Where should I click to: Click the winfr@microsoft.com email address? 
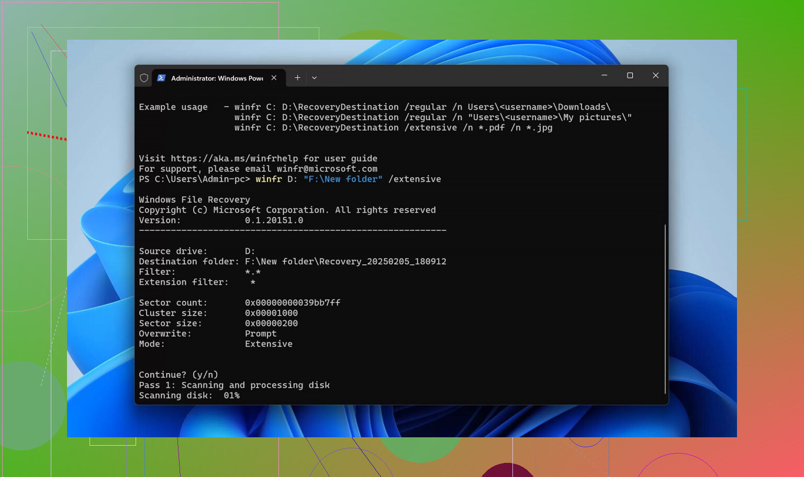coord(327,169)
